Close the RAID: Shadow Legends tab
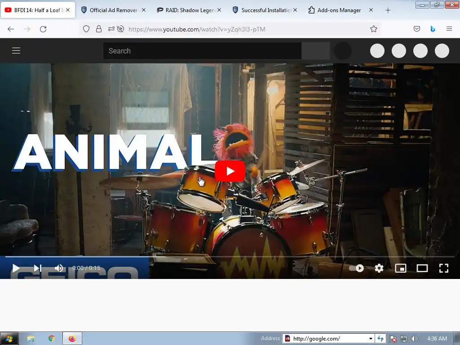Screen dimensions: 460x345 pos(219,10)
